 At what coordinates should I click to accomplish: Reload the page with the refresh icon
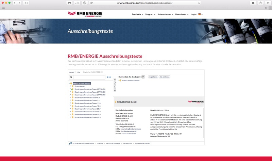click(199, 3)
